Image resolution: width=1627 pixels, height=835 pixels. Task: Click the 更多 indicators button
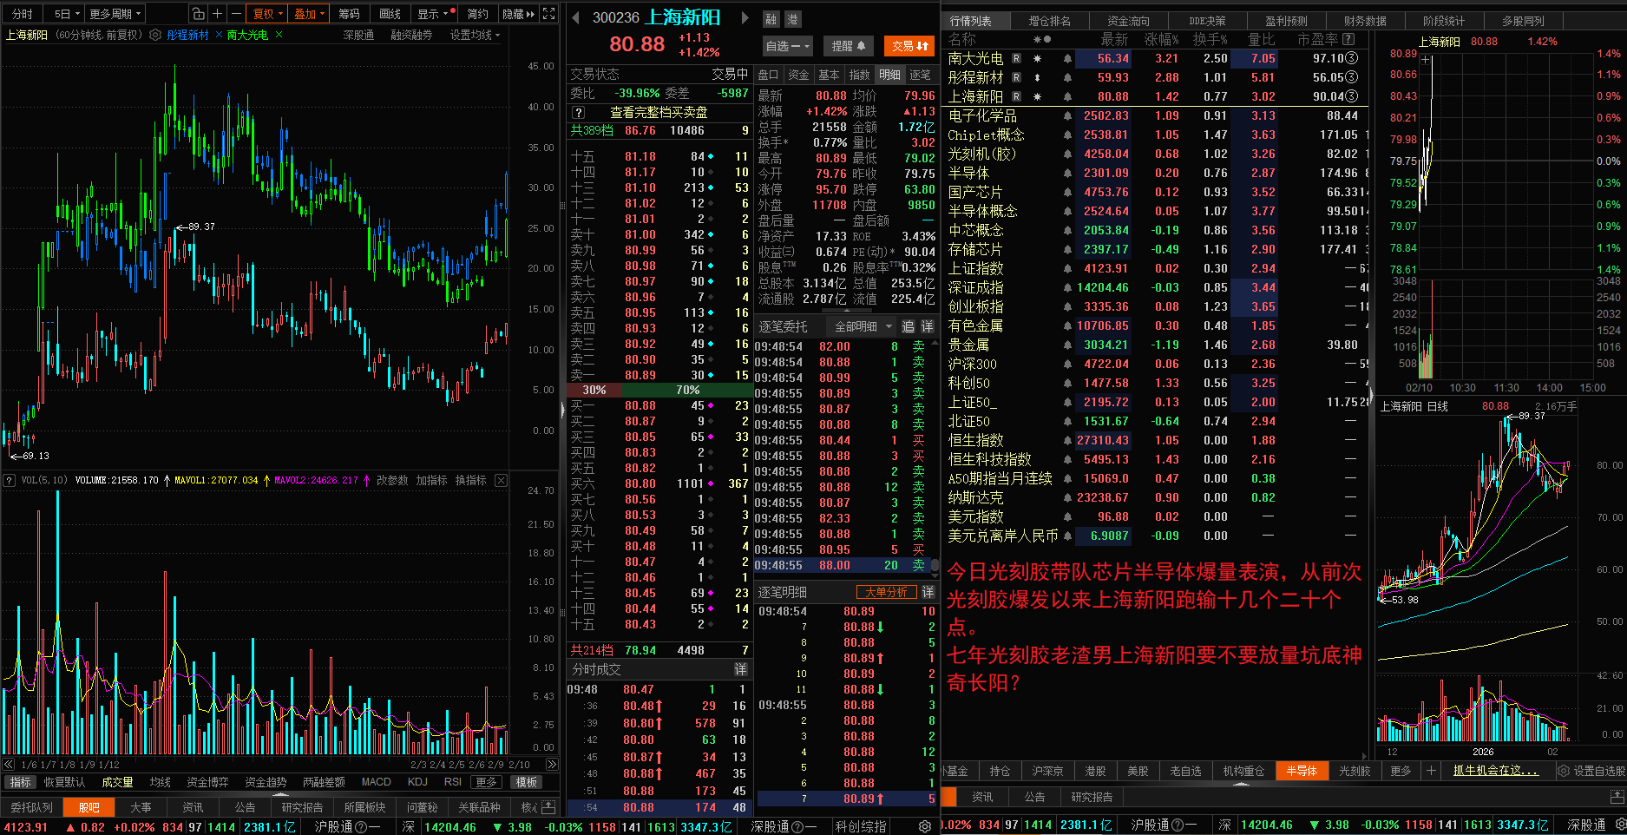(x=486, y=782)
